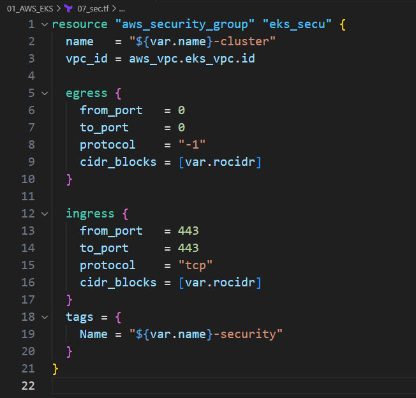Click the Name key on line 19

tap(94, 334)
